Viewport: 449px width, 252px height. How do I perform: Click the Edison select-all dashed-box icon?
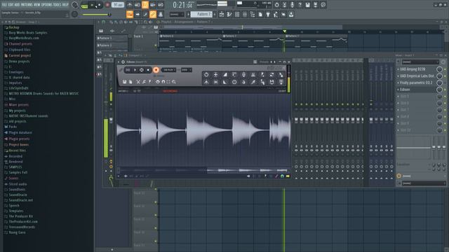pos(168,82)
